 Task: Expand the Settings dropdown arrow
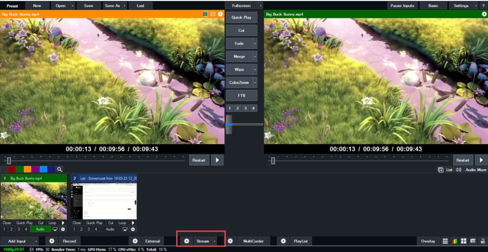pos(476,6)
